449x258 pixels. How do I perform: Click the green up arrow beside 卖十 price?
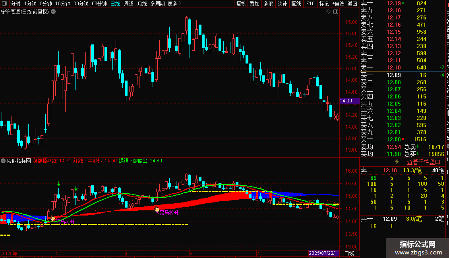[x=403, y=3]
